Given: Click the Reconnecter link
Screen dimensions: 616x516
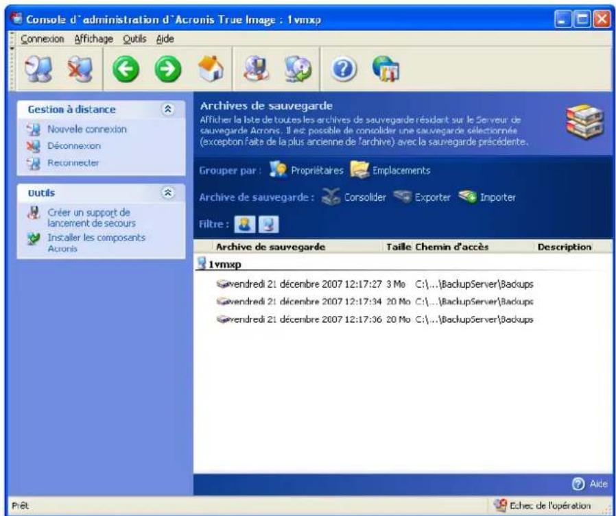Looking at the screenshot, I should coord(73,163).
